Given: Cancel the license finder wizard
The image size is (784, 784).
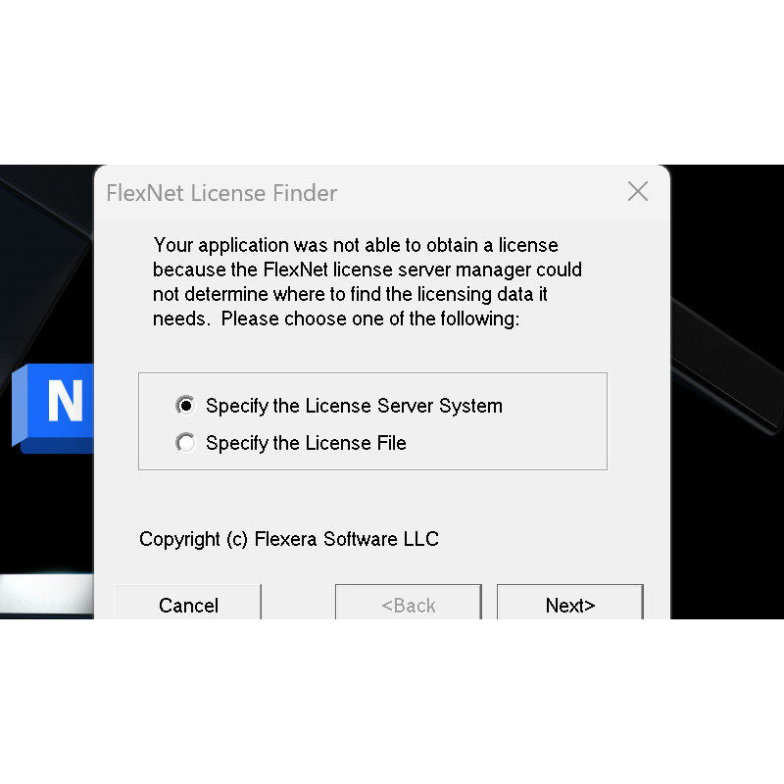Looking at the screenshot, I should [x=188, y=602].
